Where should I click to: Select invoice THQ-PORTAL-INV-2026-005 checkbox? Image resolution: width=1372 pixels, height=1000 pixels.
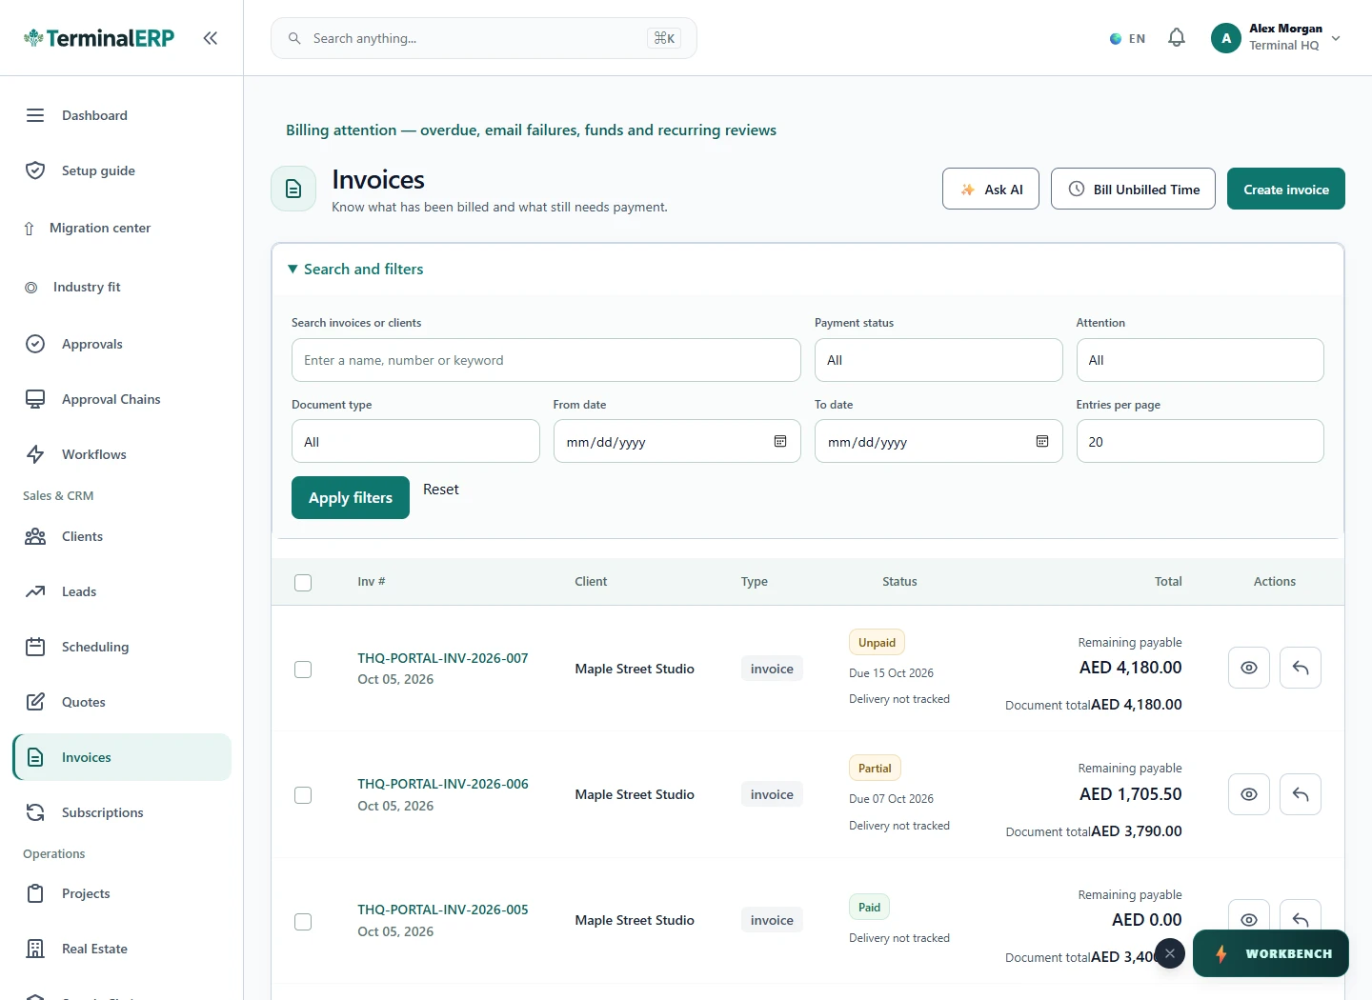[303, 922]
